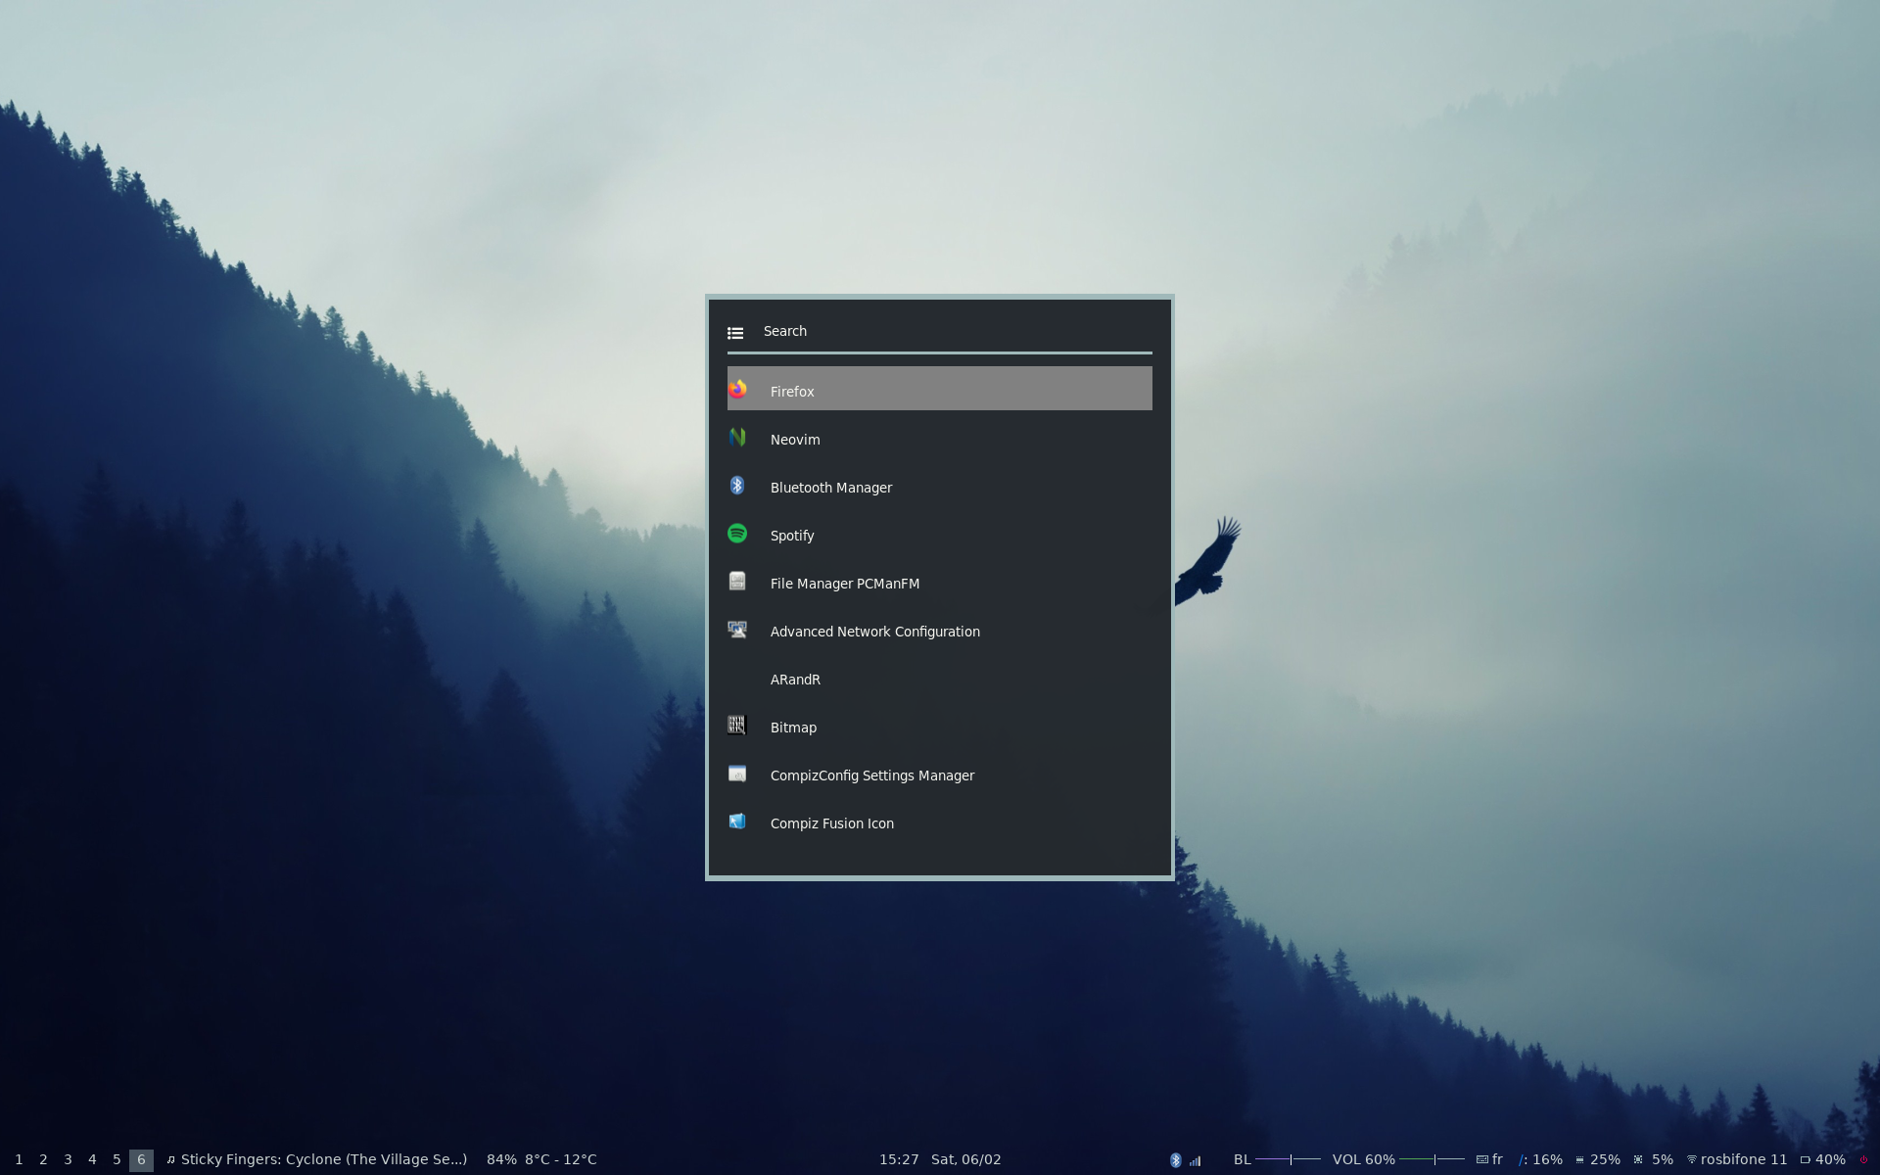The width and height of the screenshot is (1880, 1175).
Task: Switch to workspace 5
Action: [x=117, y=1159]
